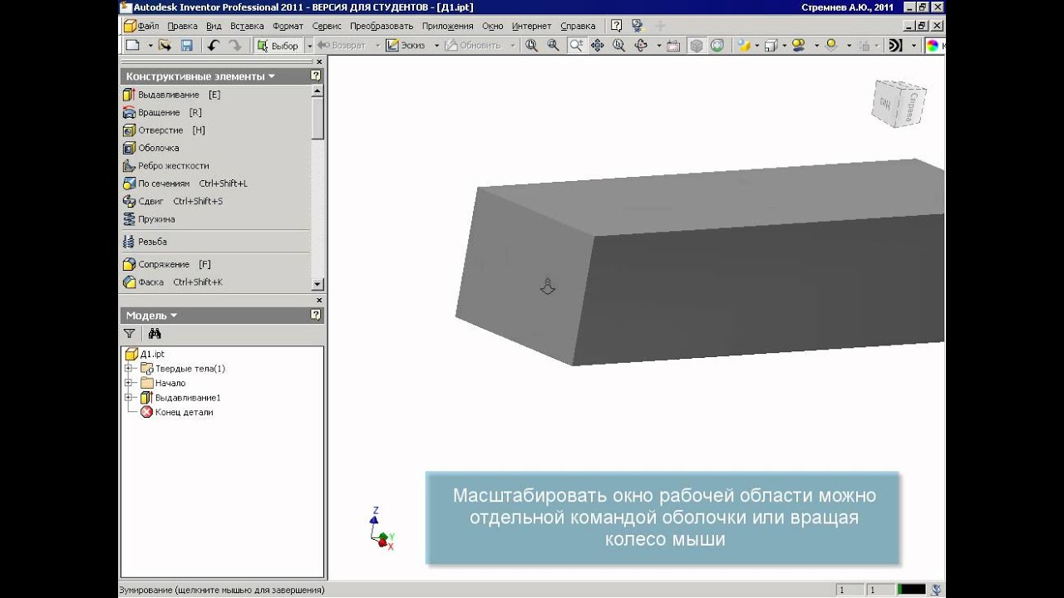The width and height of the screenshot is (1064, 598).
Task: Open the Правка menu
Action: coord(182,26)
